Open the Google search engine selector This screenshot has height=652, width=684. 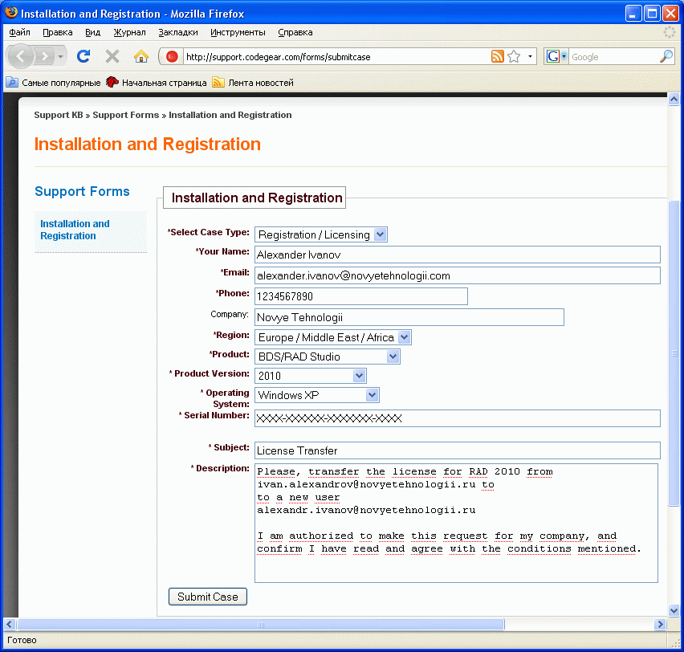[x=556, y=56]
